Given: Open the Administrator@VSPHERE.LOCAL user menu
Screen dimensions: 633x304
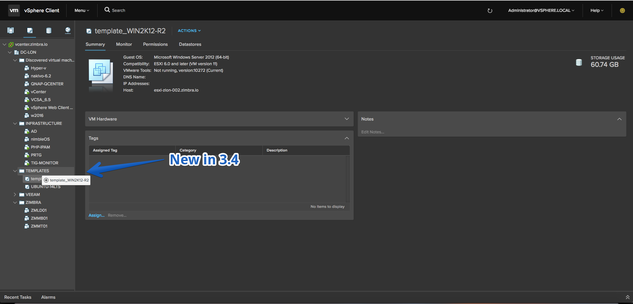Looking at the screenshot, I should tap(541, 11).
